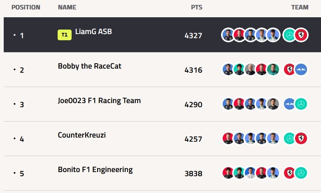
Task: Click the last driver avatar in Joe0023's row
Action: tap(273, 104)
